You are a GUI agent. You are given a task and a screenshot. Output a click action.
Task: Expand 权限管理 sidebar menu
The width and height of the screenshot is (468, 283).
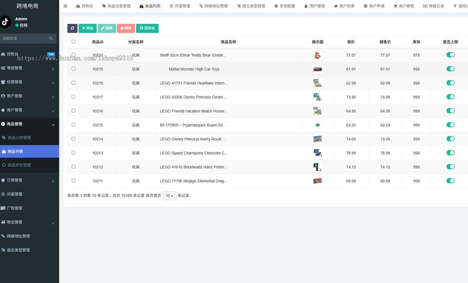[x=30, y=82]
